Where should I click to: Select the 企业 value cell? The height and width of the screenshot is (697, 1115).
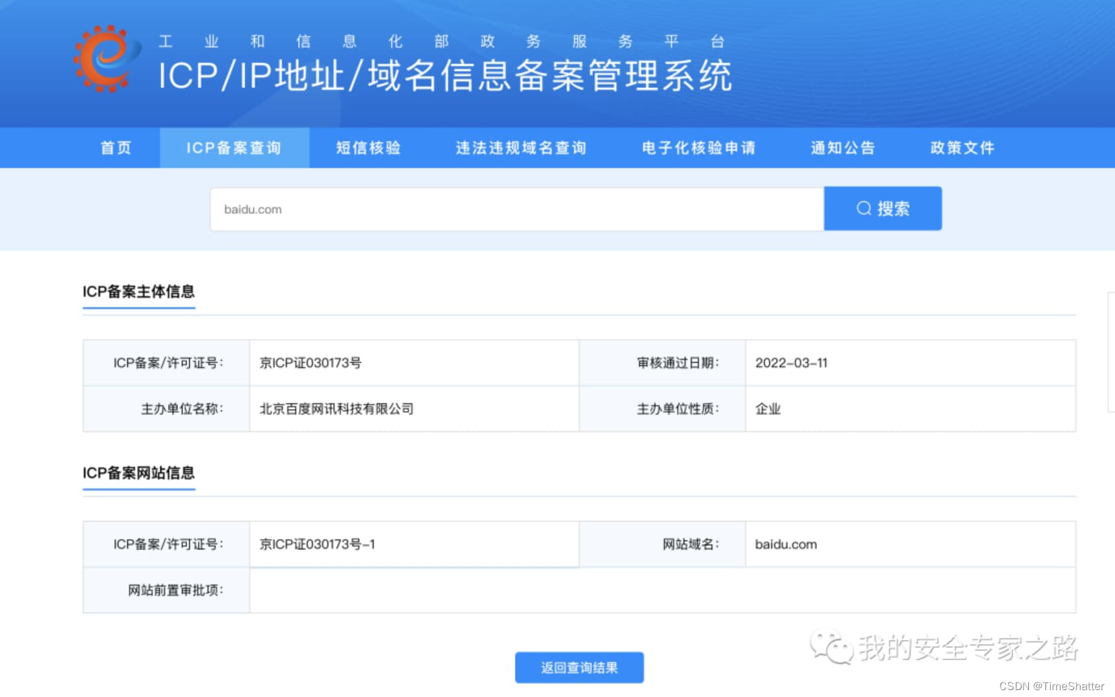911,409
